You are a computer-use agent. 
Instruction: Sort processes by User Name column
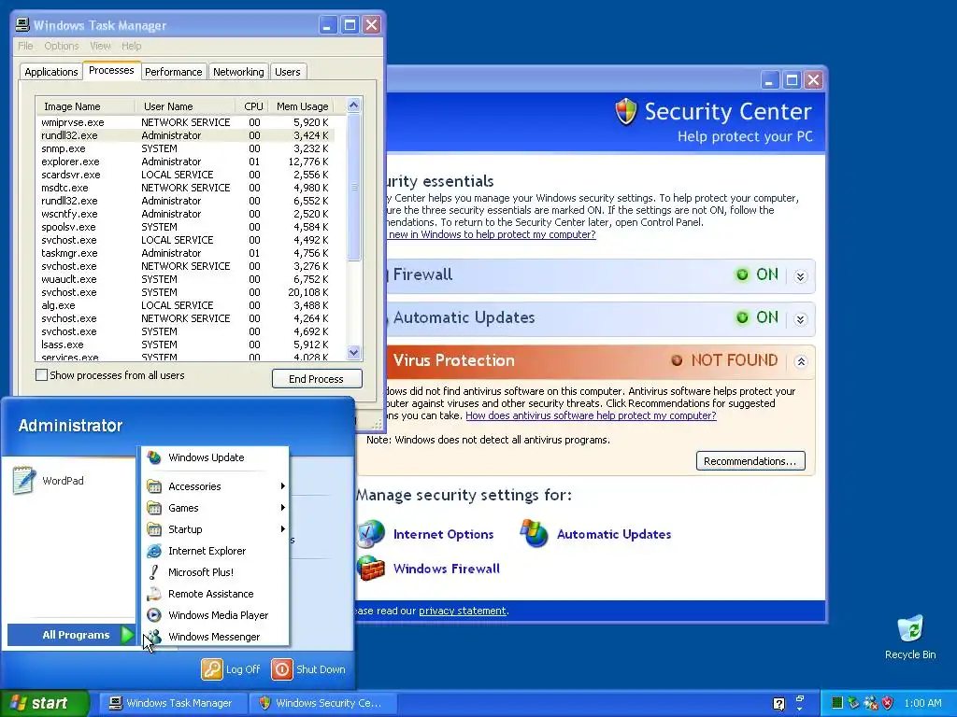[x=185, y=106]
